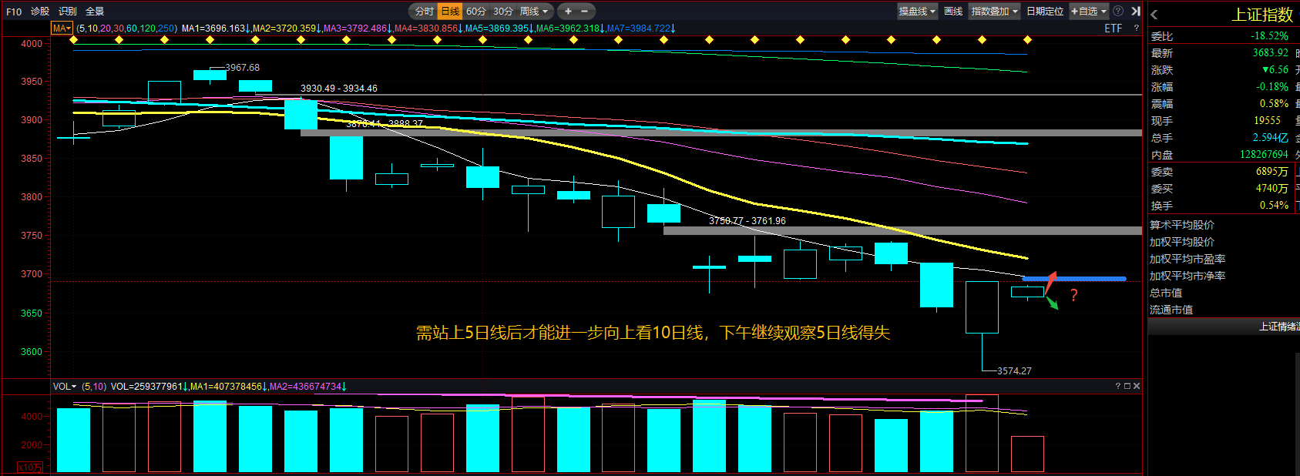The image size is (1300, 476).
Task: Click the 上证指数 title
Action: click(x=1262, y=15)
